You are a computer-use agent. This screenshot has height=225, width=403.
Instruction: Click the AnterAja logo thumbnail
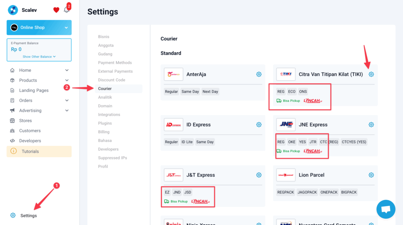coord(174,74)
